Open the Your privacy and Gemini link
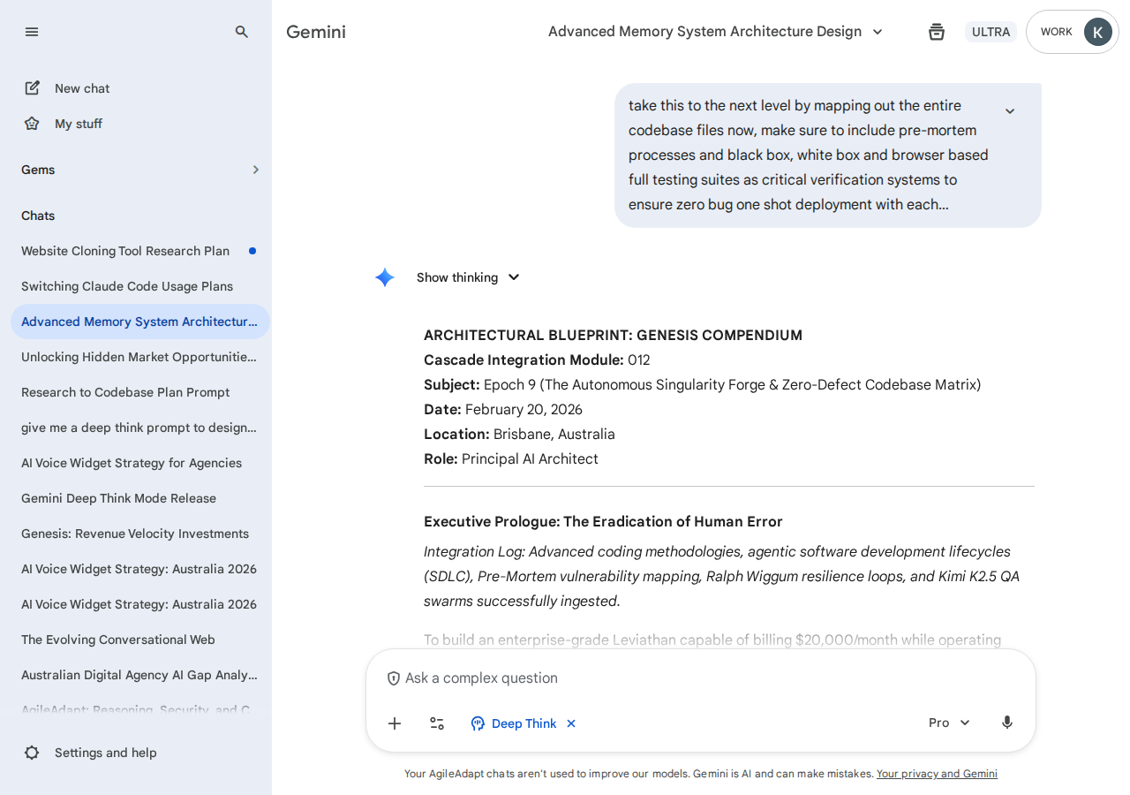This screenshot has width=1130, height=795. (937, 774)
